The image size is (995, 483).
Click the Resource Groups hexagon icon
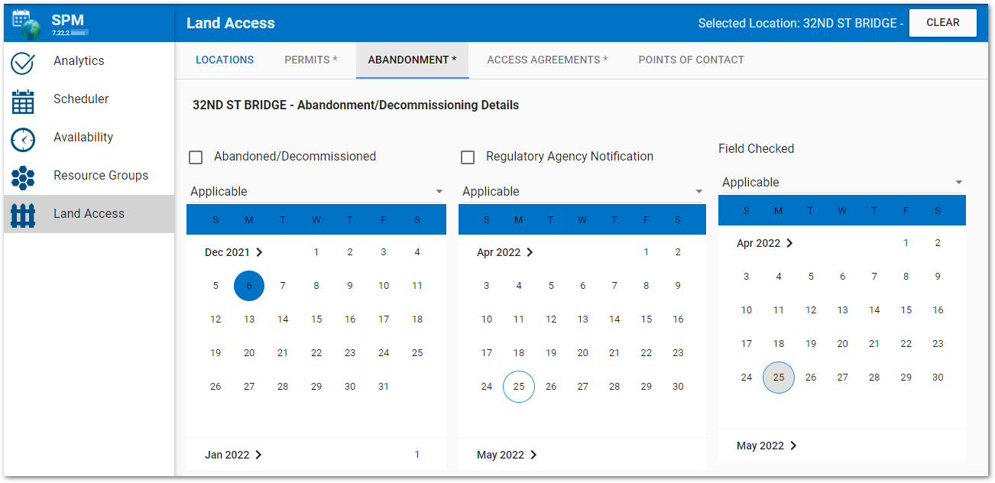coord(23,177)
